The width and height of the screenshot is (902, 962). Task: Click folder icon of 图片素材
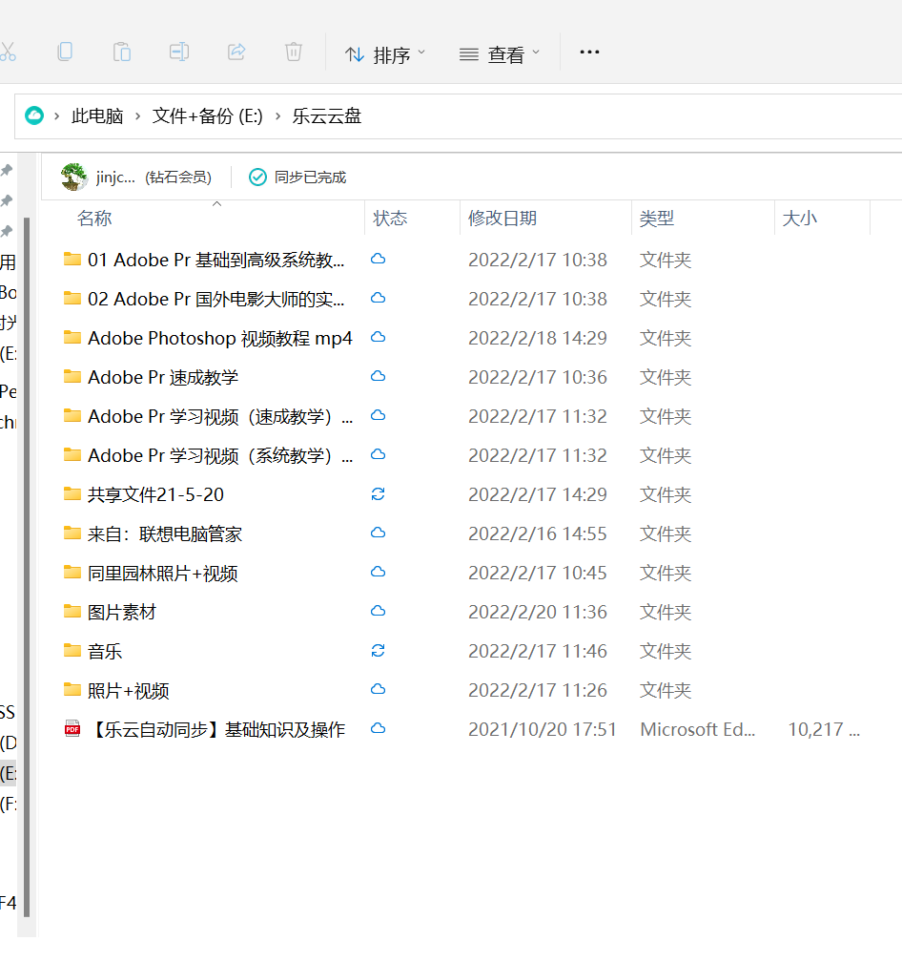click(72, 611)
